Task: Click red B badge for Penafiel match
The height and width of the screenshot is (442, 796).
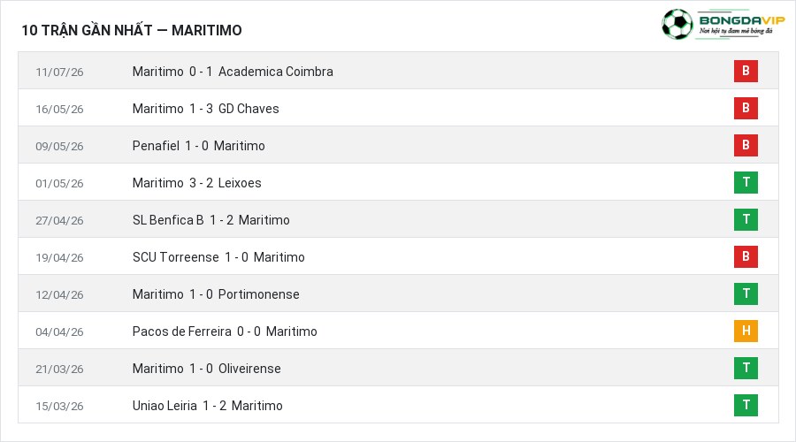Action: click(x=746, y=145)
